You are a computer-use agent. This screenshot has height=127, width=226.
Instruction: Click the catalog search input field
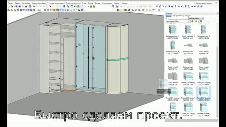[178, 18]
